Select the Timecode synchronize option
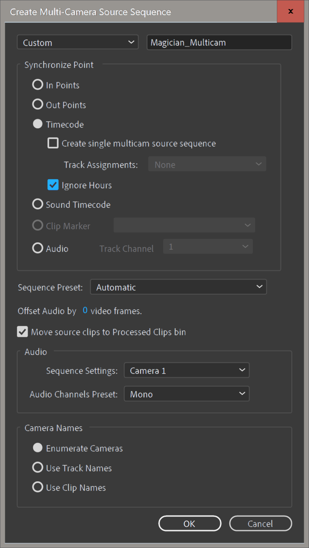309x548 pixels. (x=37, y=124)
